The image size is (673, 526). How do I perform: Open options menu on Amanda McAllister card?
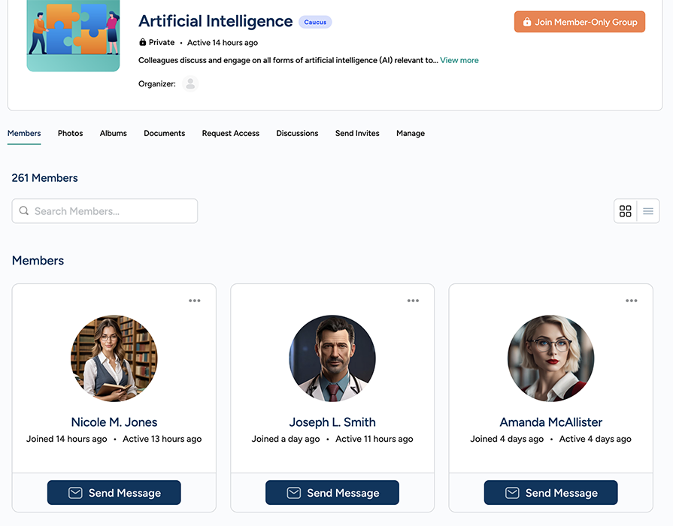[x=632, y=301]
